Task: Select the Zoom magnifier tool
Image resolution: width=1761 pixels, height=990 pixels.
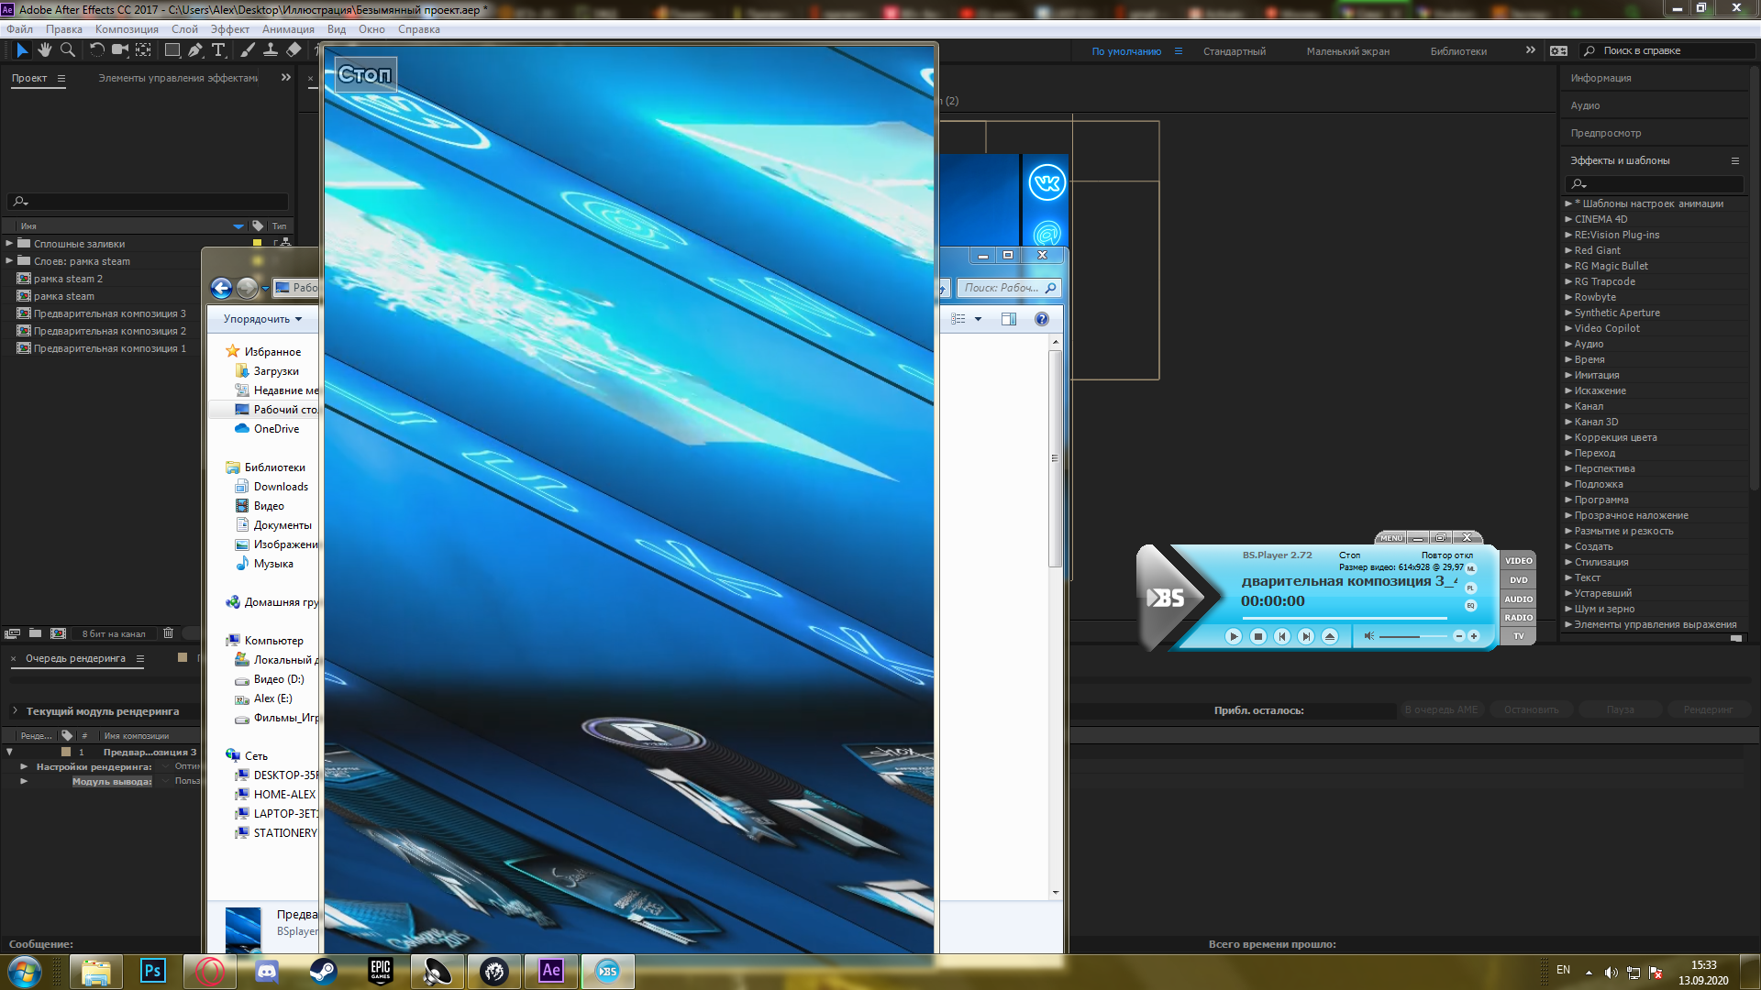Action: (x=67, y=50)
